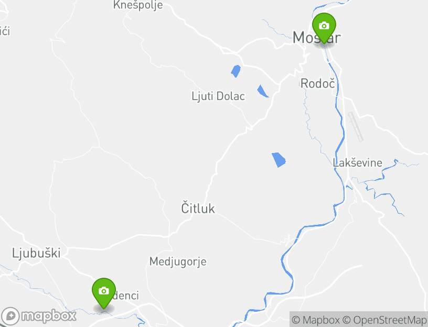Image resolution: width=428 pixels, height=327 pixels.
Task: Click the Rodoč place label
Action: (x=317, y=83)
